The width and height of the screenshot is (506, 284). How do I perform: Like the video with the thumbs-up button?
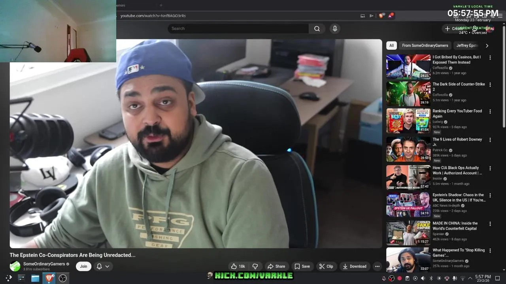(x=238, y=266)
